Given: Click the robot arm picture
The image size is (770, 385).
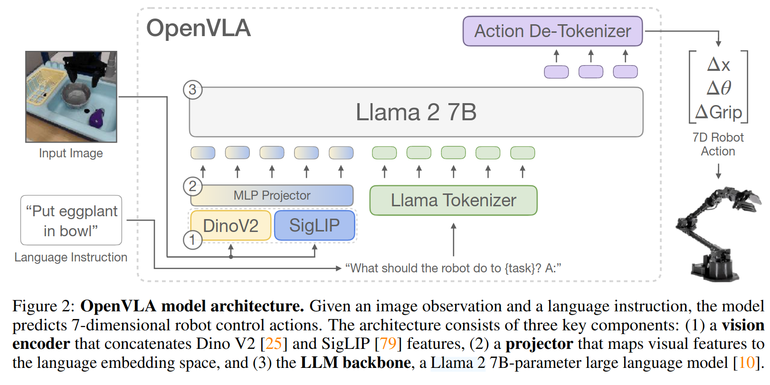Looking at the screenshot, I should click(x=718, y=233).
